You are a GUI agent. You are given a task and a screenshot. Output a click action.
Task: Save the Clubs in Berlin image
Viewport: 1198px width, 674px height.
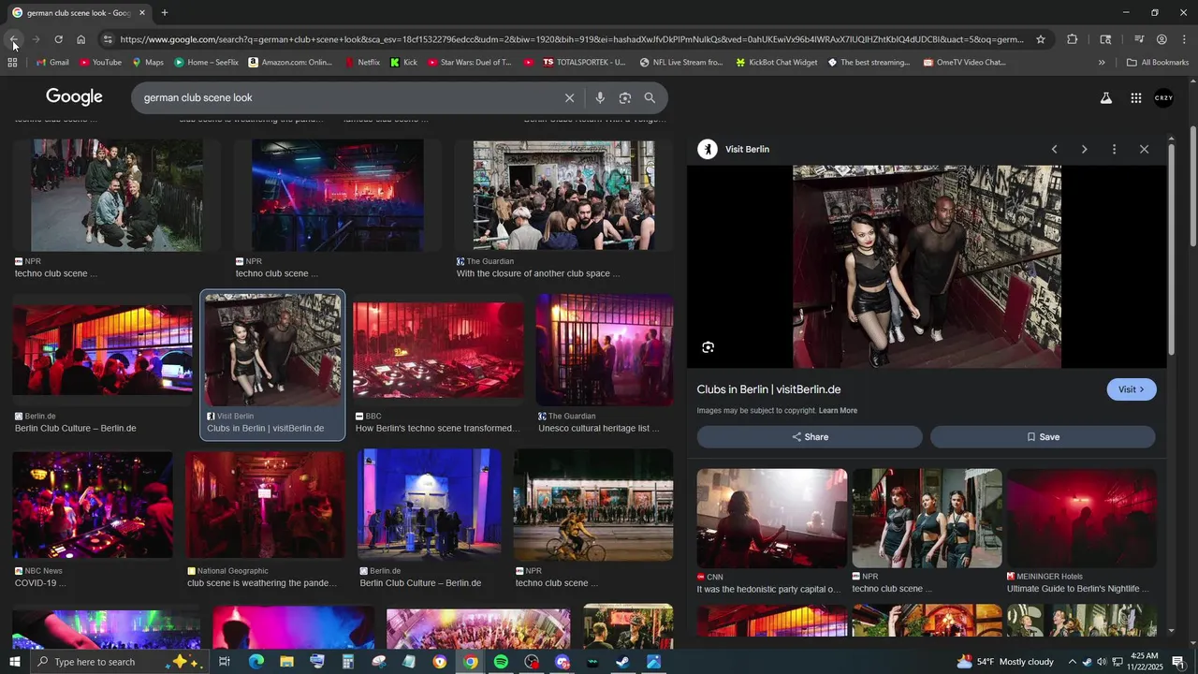point(1043,437)
